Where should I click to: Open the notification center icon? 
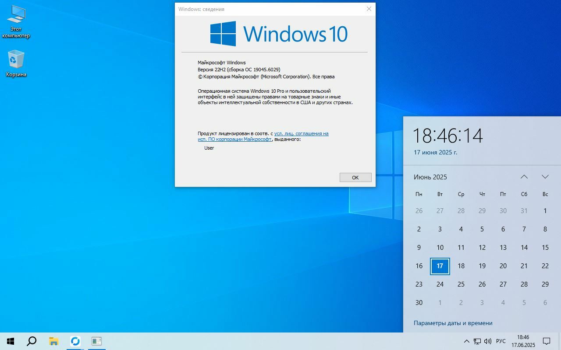[547, 341]
